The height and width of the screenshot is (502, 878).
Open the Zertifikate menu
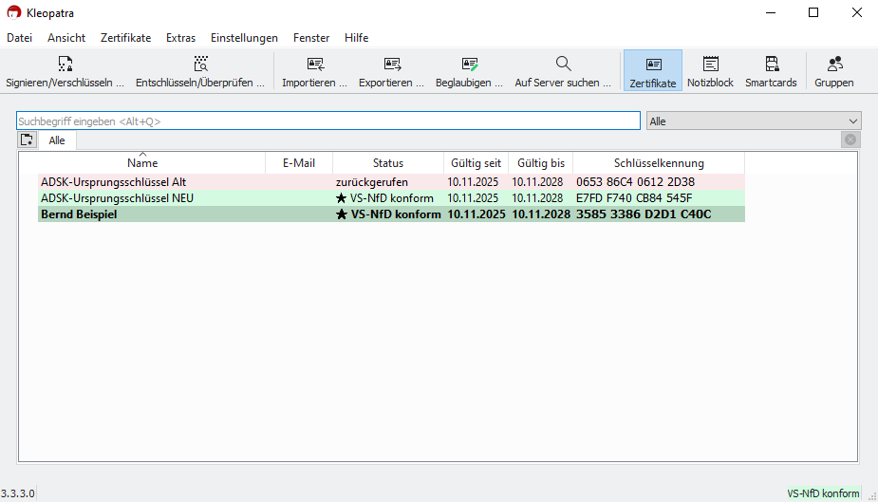point(125,38)
